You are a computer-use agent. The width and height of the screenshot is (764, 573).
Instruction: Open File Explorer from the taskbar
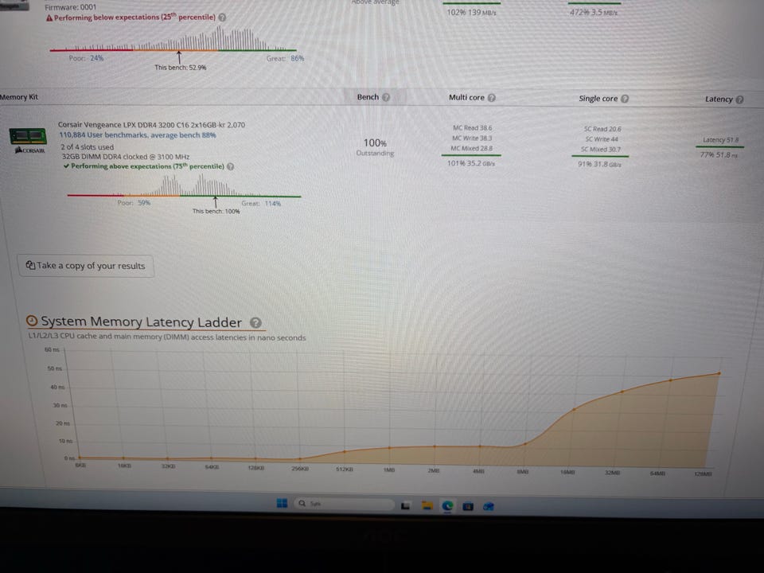(427, 505)
